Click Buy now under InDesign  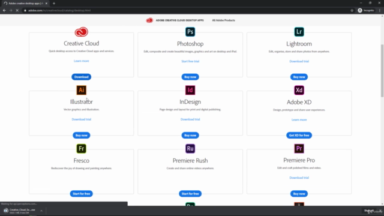[x=190, y=135]
